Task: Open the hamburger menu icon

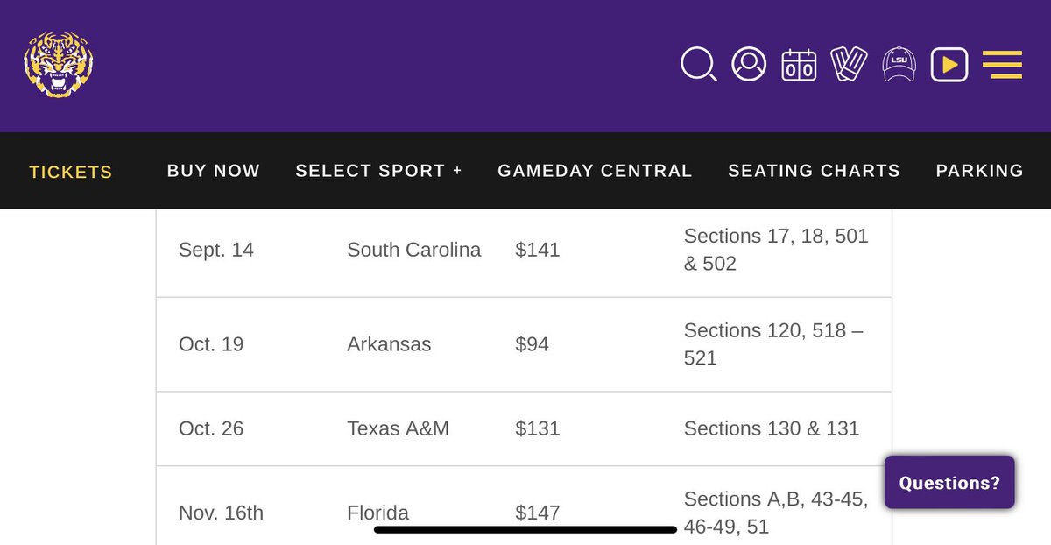Action: (1002, 65)
